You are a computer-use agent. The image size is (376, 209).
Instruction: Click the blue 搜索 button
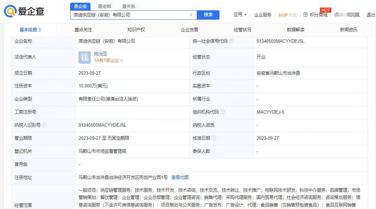(208, 15)
